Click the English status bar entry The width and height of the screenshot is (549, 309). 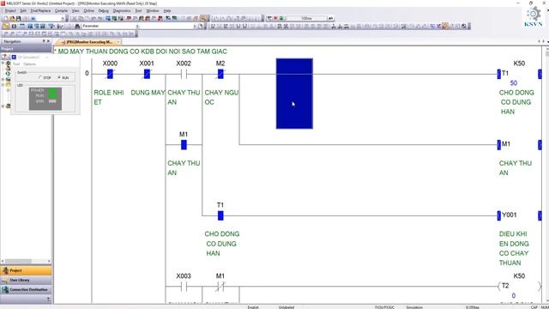(x=253, y=307)
